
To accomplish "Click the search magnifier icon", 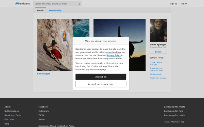I will click(x=79, y=4).
